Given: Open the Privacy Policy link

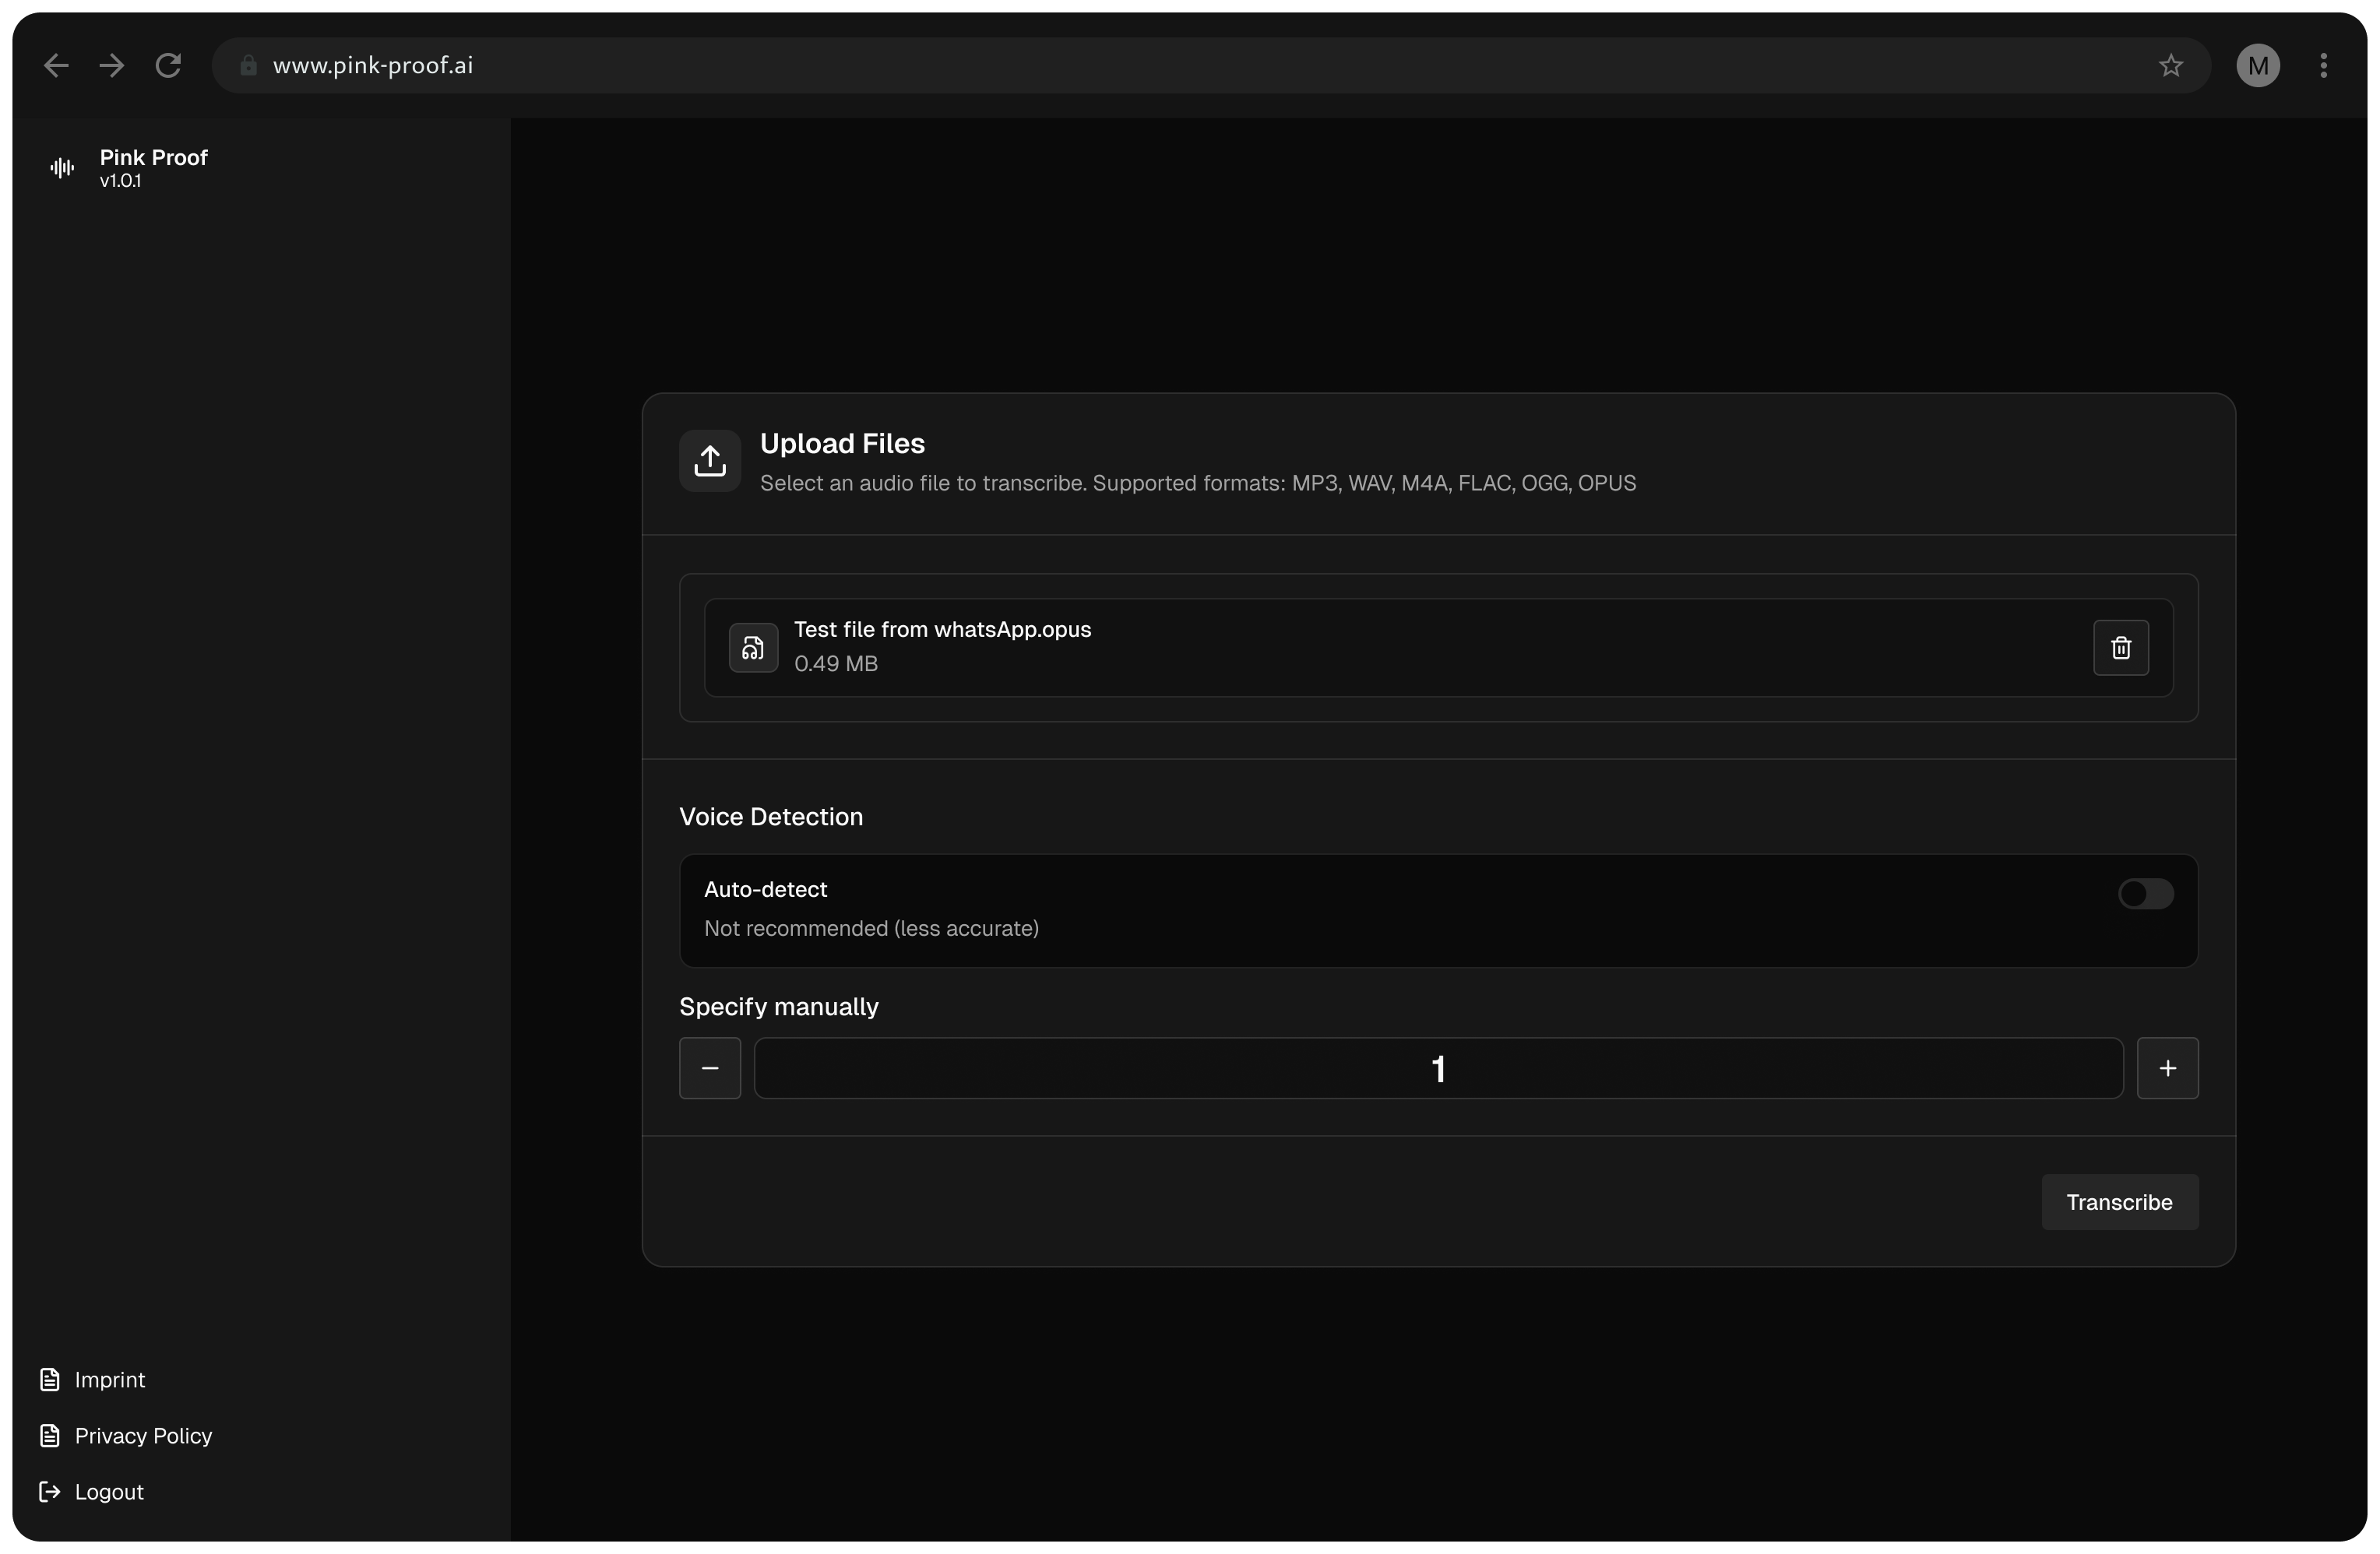Looking at the screenshot, I should (x=143, y=1436).
